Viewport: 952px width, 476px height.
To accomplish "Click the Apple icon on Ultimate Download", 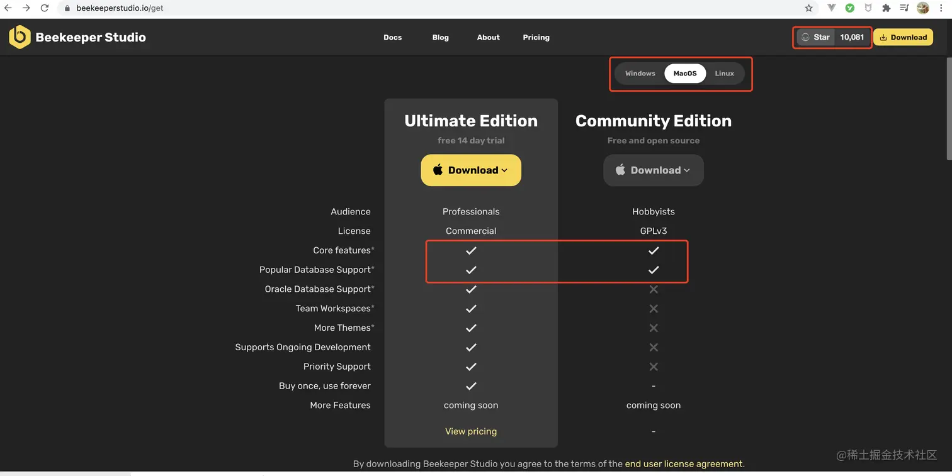I will 438,170.
